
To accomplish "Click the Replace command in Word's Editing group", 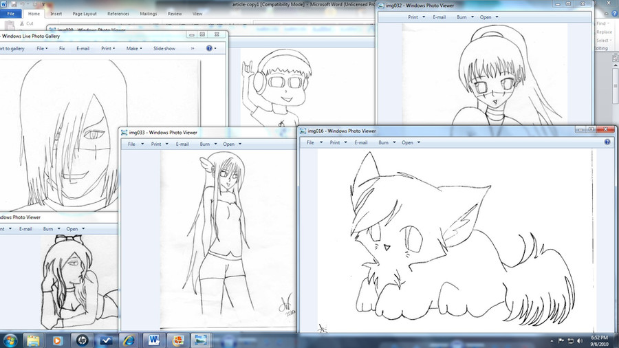I will [x=604, y=32].
